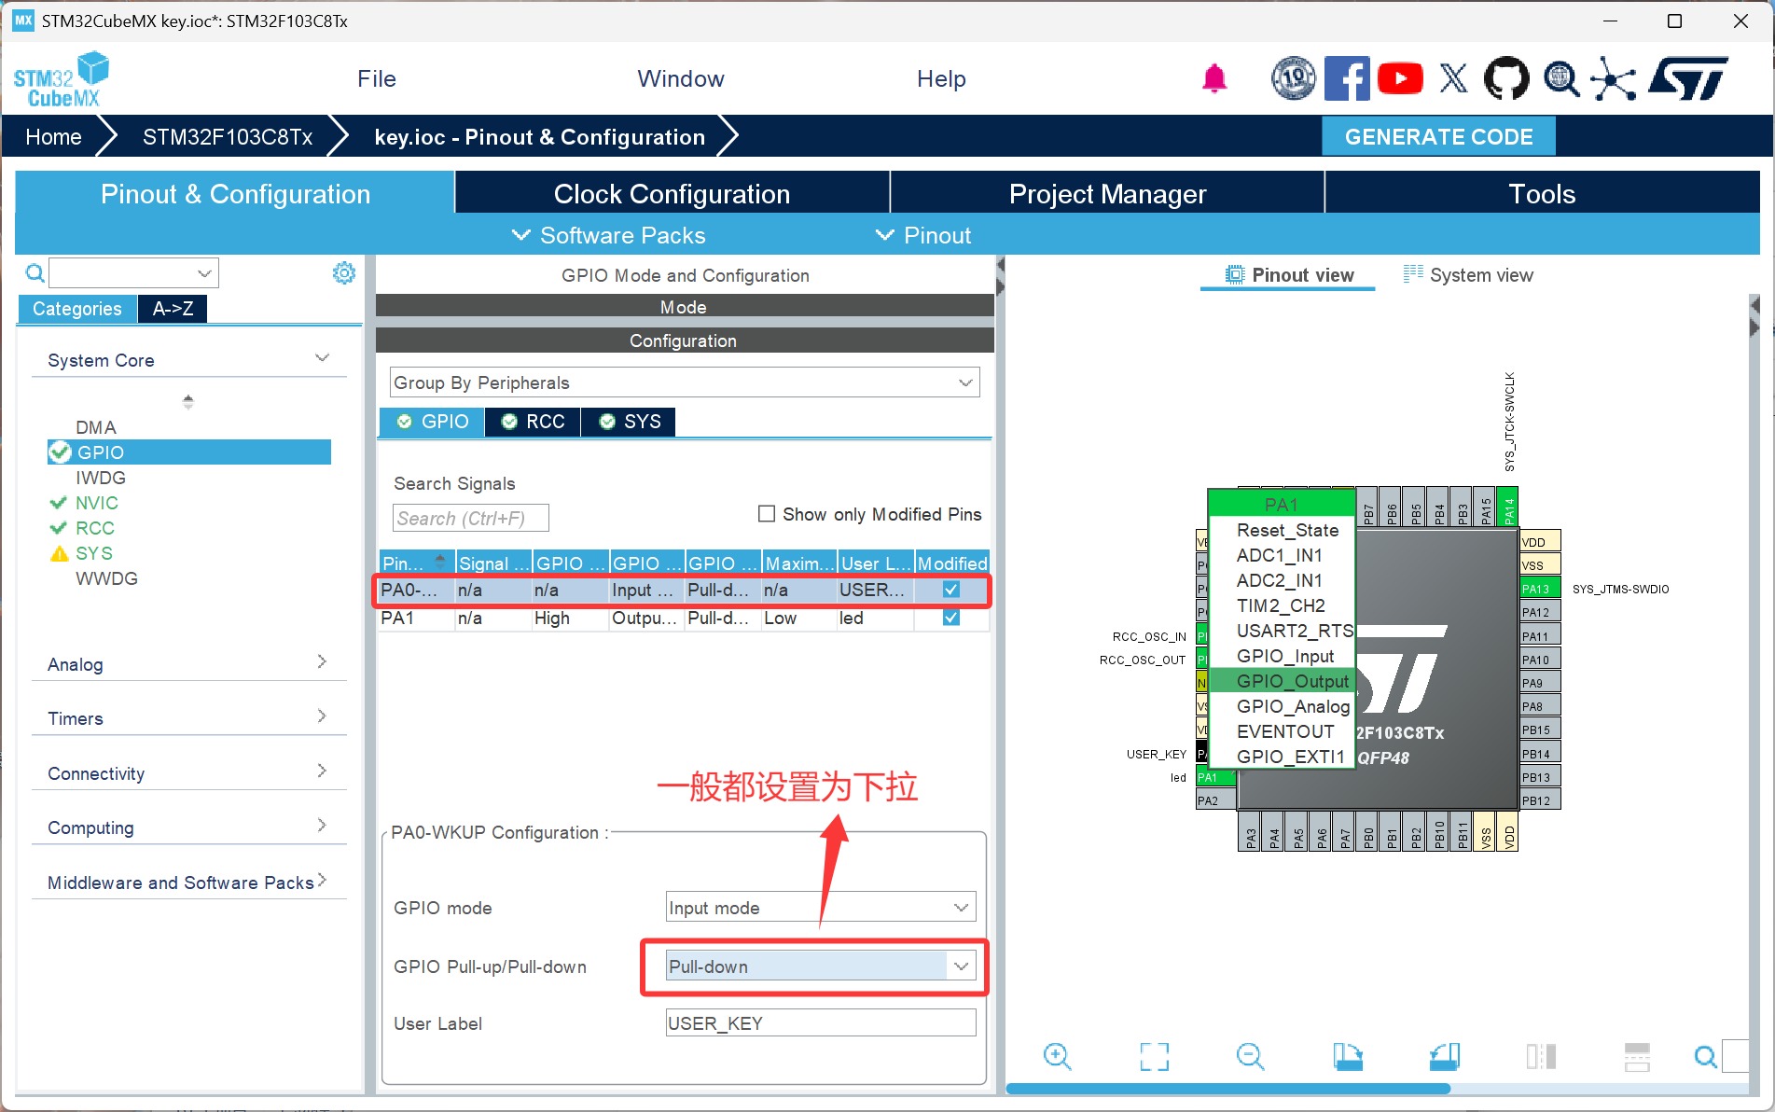Zoom in on the chip pinout
Screen dimensions: 1775x1112
pyautogui.click(x=1057, y=1056)
